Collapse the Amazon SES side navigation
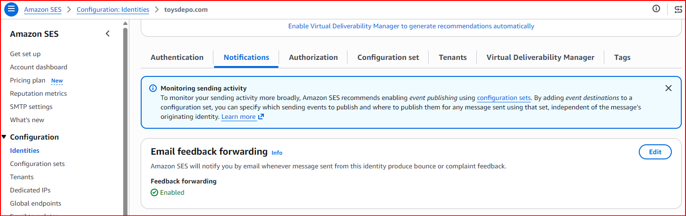 (x=108, y=33)
